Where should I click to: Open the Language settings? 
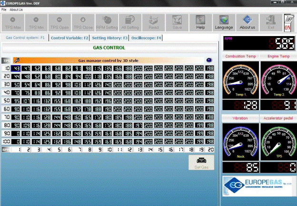click(x=224, y=22)
